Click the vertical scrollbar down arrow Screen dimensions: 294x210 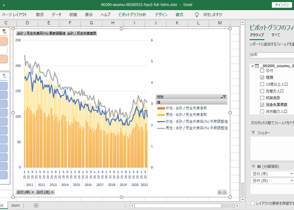point(242,199)
